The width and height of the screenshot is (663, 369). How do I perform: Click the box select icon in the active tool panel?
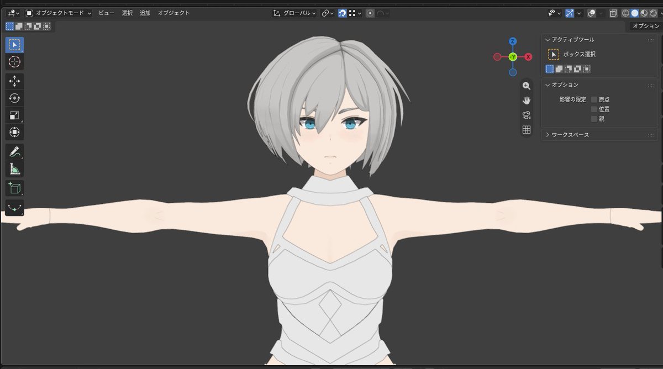click(554, 54)
